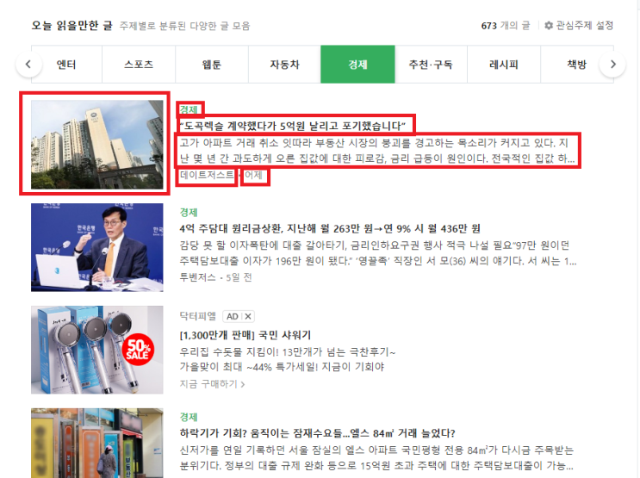Click the 5일 전 timestamp
Viewport: 640px width, 478px height.
point(239,277)
